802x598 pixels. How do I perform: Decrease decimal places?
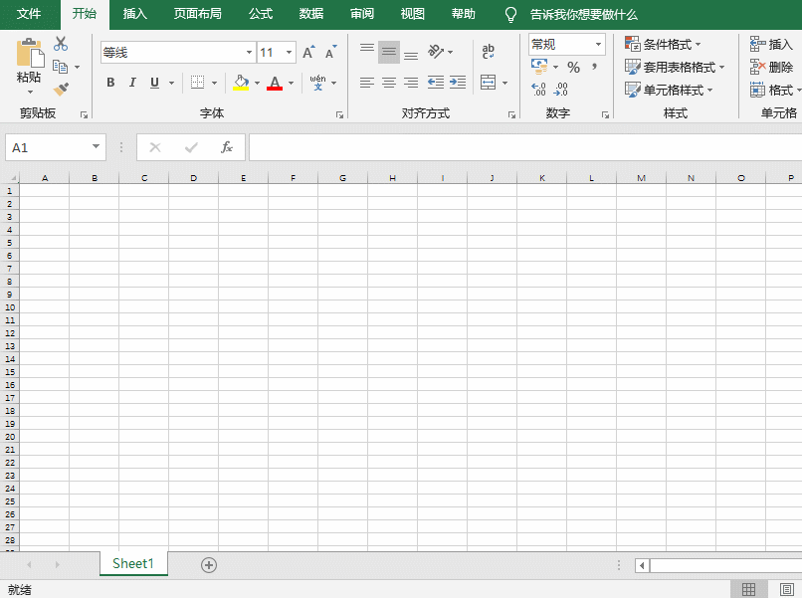[x=560, y=90]
